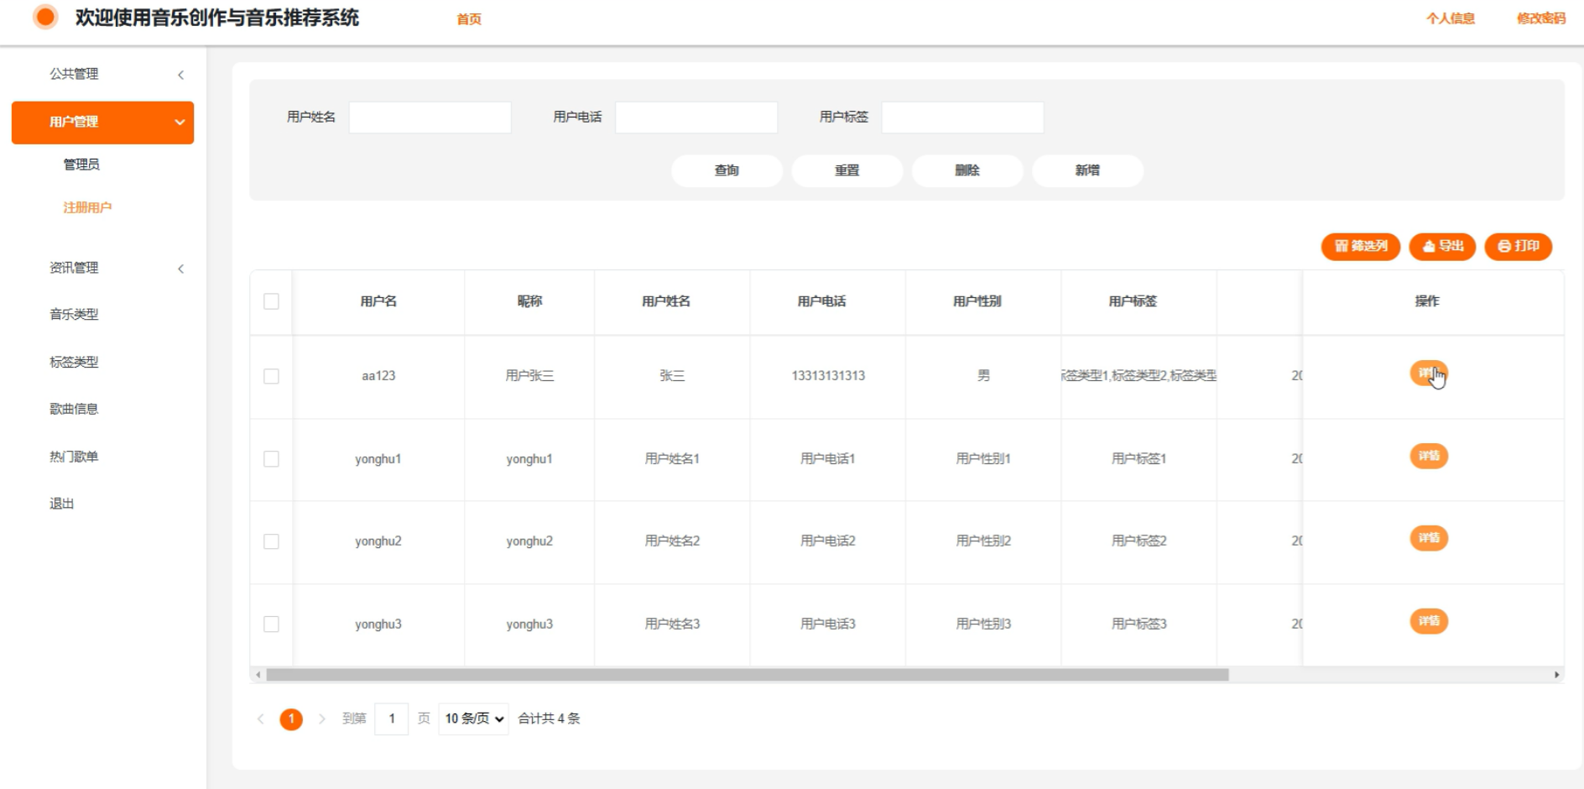
Task: Click the 用户电话3 cell
Action: click(828, 624)
